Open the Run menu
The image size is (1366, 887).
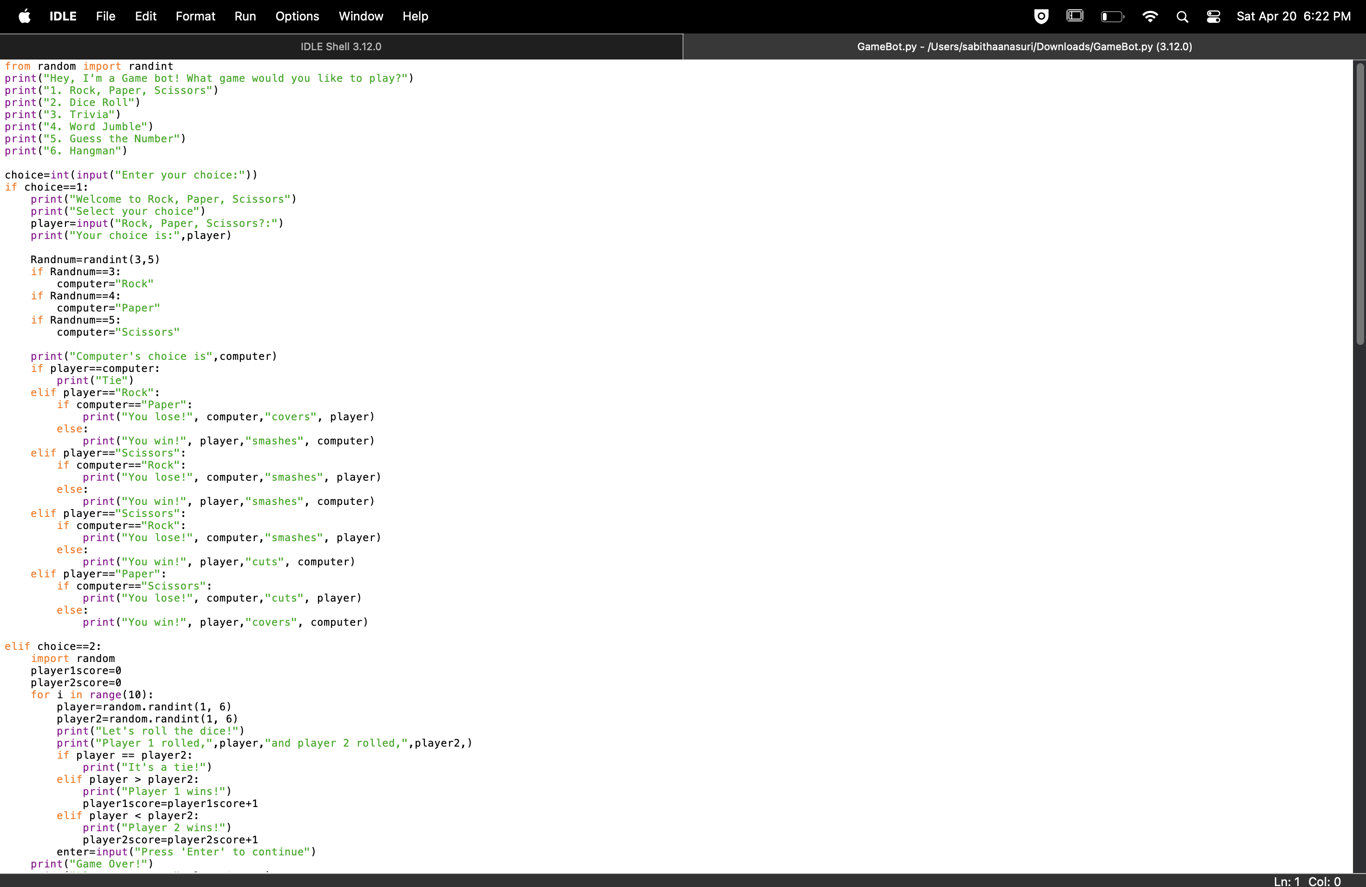(x=245, y=16)
